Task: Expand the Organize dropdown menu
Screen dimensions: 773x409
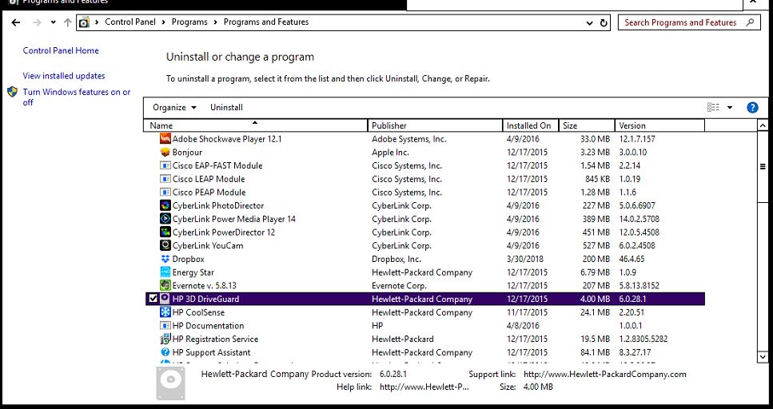Action: (x=174, y=108)
